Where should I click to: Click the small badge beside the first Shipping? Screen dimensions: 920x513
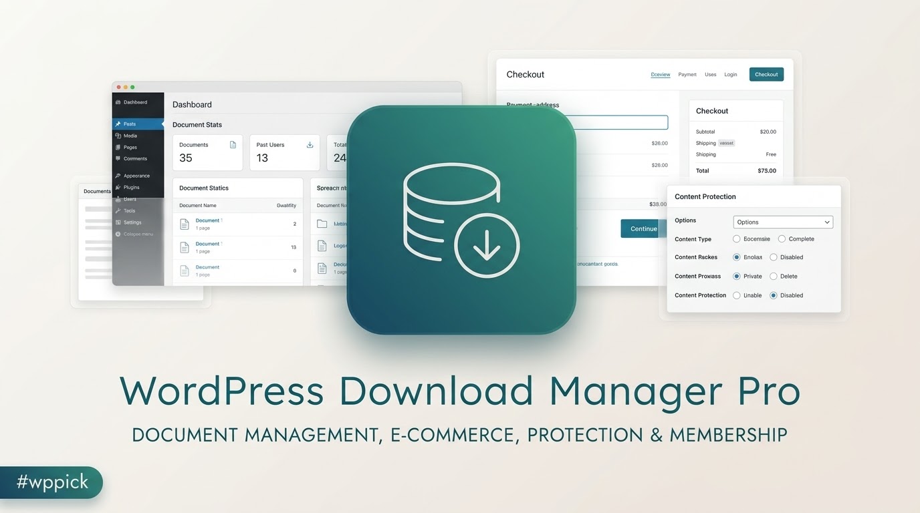tap(727, 143)
